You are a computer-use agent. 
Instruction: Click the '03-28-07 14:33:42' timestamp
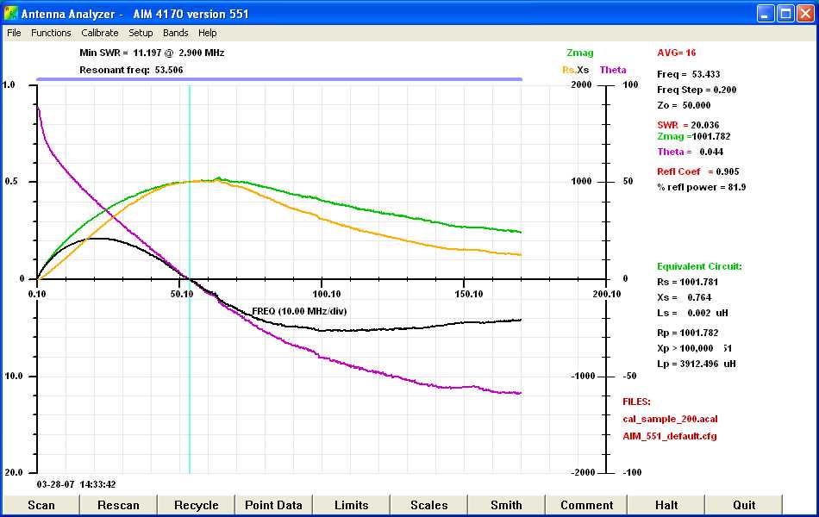[x=76, y=484]
